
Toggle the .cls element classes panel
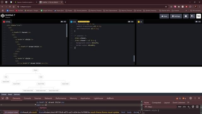click(x=184, y=107)
